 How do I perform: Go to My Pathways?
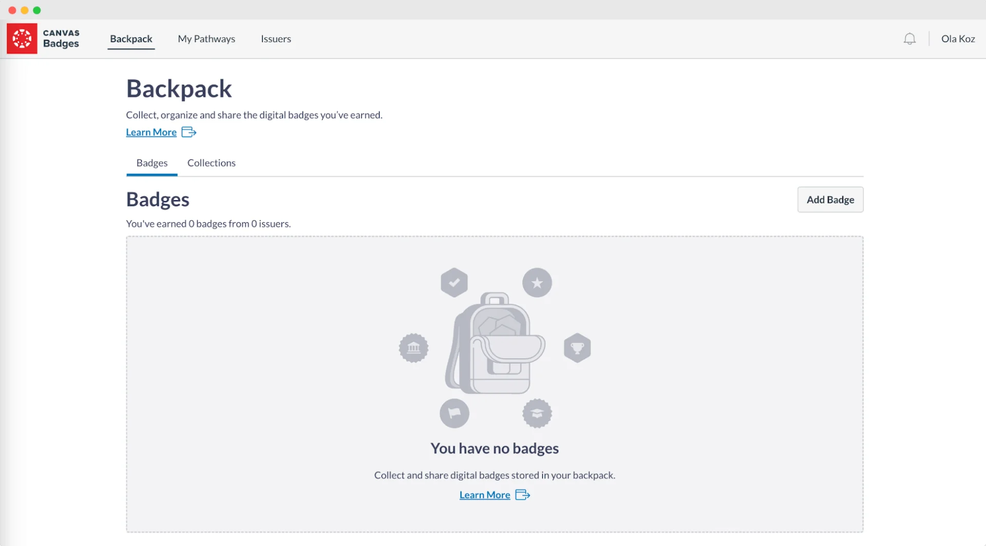(x=206, y=39)
